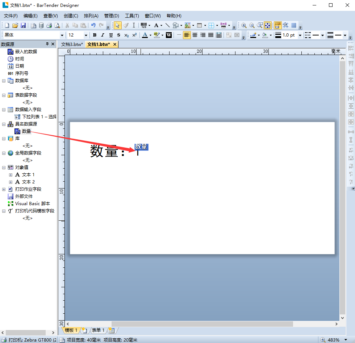Viewport: 355px width, 343px height.
Task: Click the save document icon
Action: [23, 25]
